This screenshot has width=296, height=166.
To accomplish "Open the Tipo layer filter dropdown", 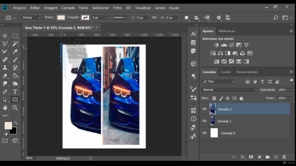I will coord(218,82).
